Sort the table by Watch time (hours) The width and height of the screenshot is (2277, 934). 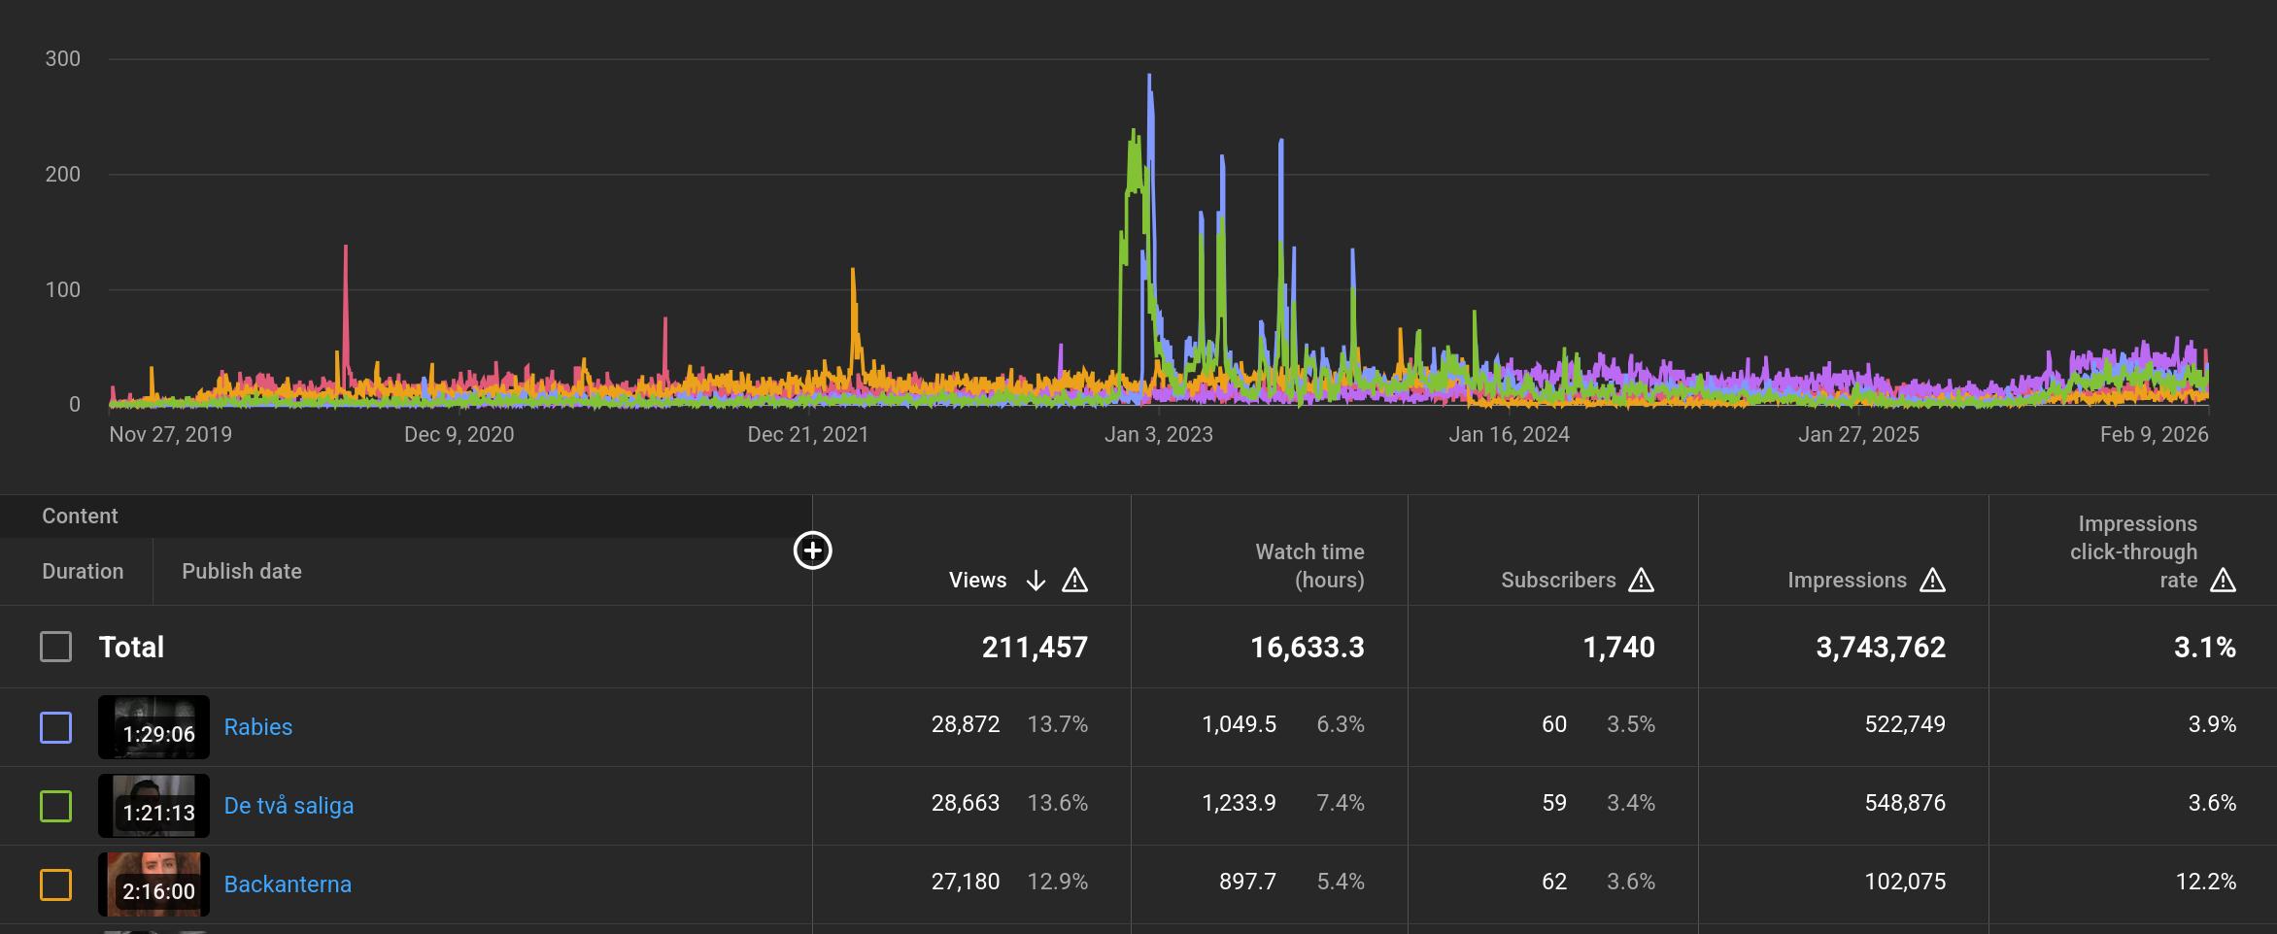pyautogui.click(x=1308, y=566)
